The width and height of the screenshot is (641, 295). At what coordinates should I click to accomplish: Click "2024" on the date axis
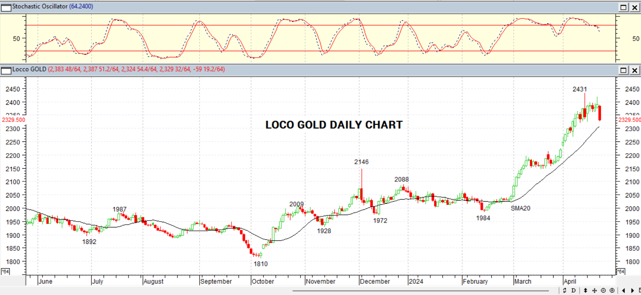(416, 282)
